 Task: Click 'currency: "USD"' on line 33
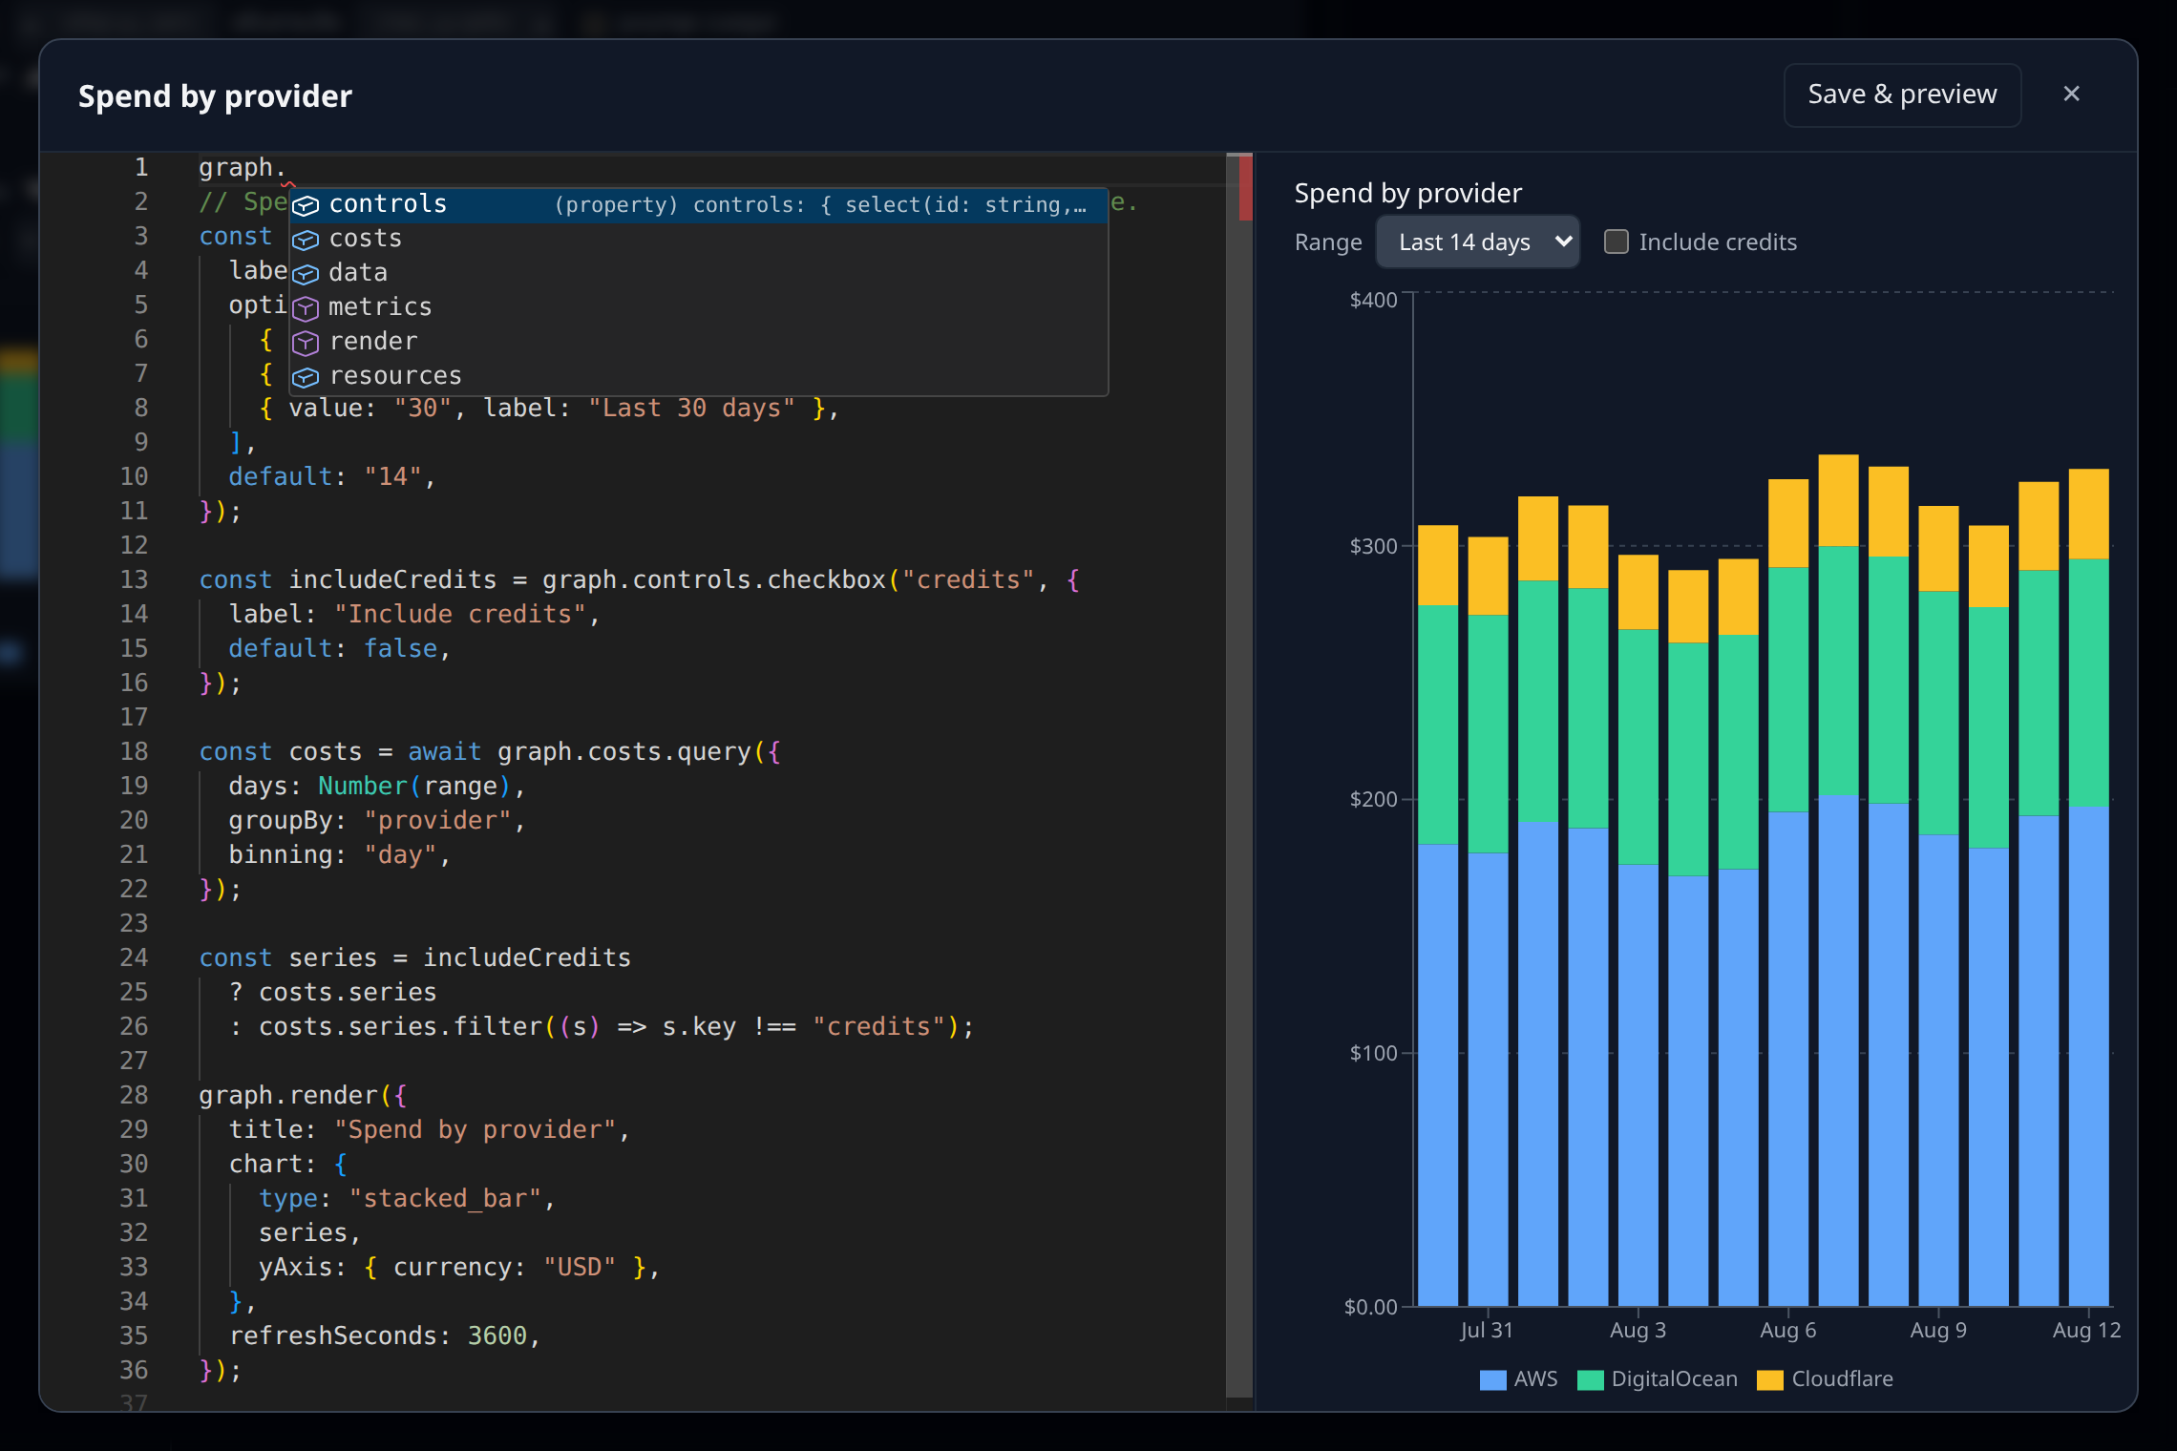[505, 1268]
